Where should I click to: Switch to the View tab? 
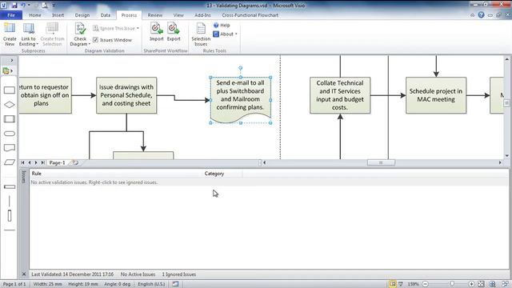(x=178, y=15)
